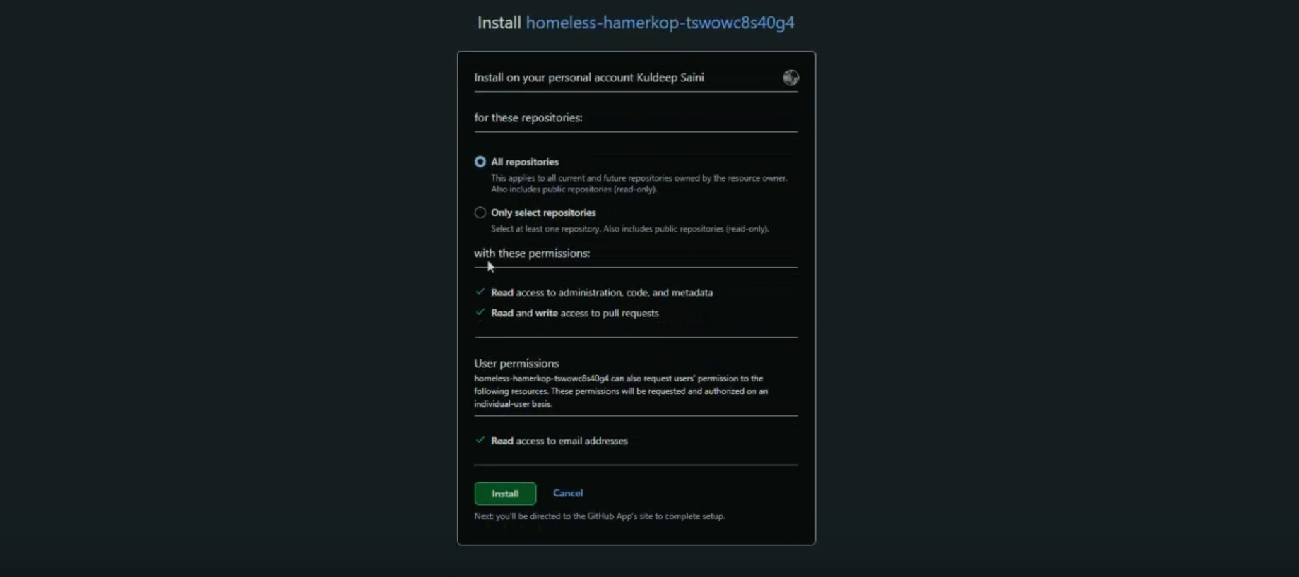The image size is (1299, 577).
Task: Click the description under All repositories option
Action: click(x=639, y=184)
